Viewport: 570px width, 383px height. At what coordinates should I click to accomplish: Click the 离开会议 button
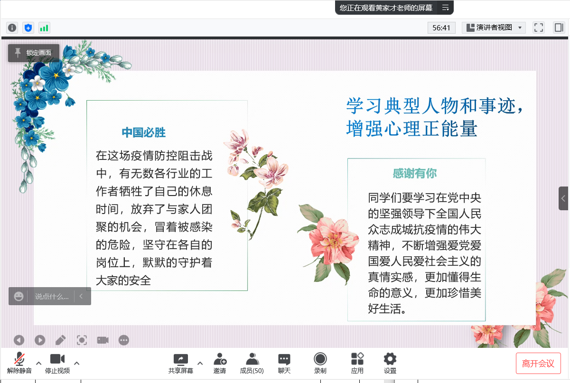pos(538,364)
